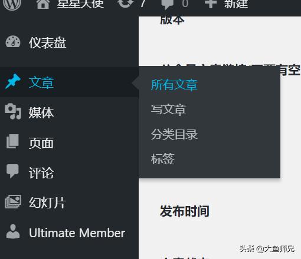Open the 星星天使 site name link
The height and width of the screenshot is (259, 301).
80,4
